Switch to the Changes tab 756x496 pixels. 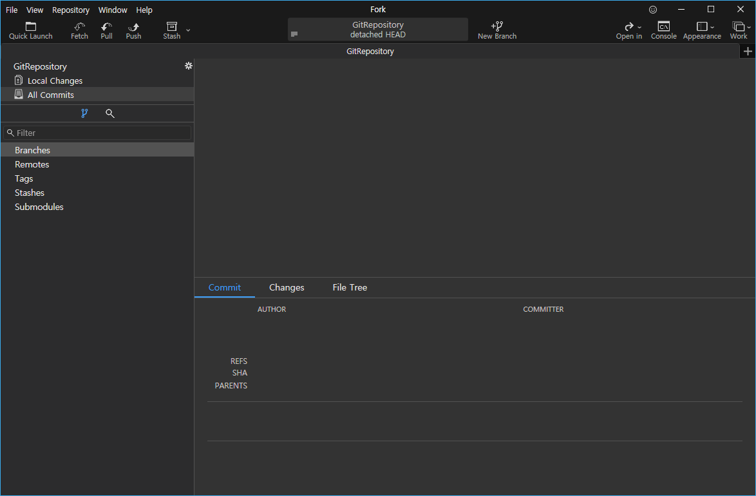pyautogui.click(x=287, y=287)
